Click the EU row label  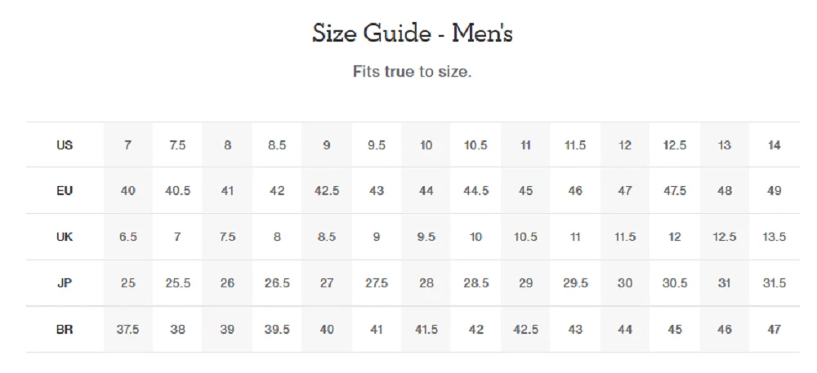65,191
